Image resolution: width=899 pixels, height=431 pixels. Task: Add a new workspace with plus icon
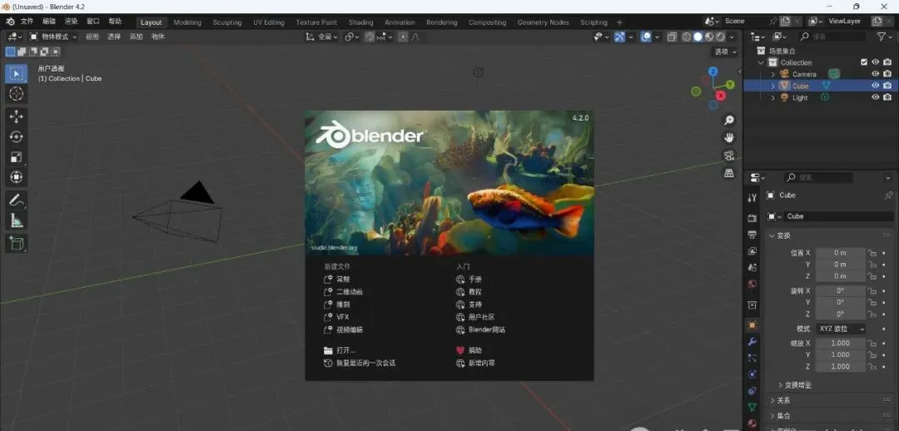click(x=619, y=22)
